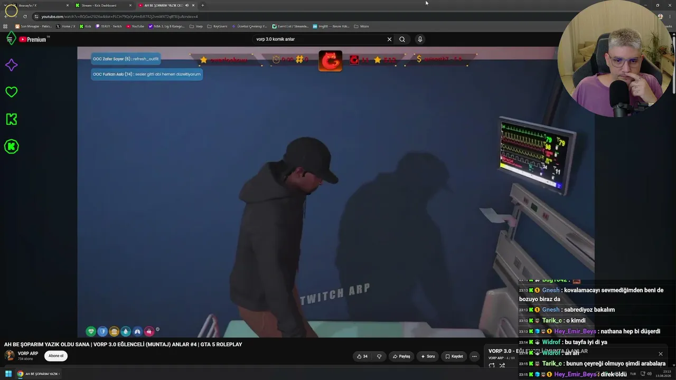Viewport: 676px width, 380px height.
Task: Click the red cat server logo
Action: pos(331,61)
